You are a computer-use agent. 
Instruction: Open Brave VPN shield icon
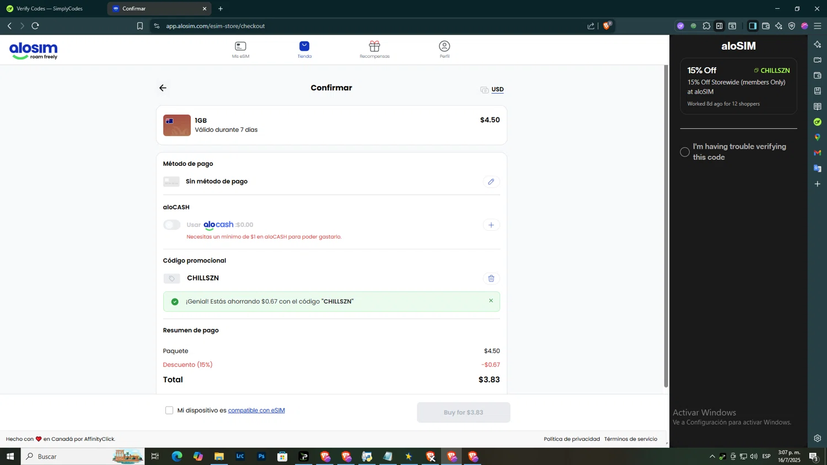pyautogui.click(x=792, y=26)
